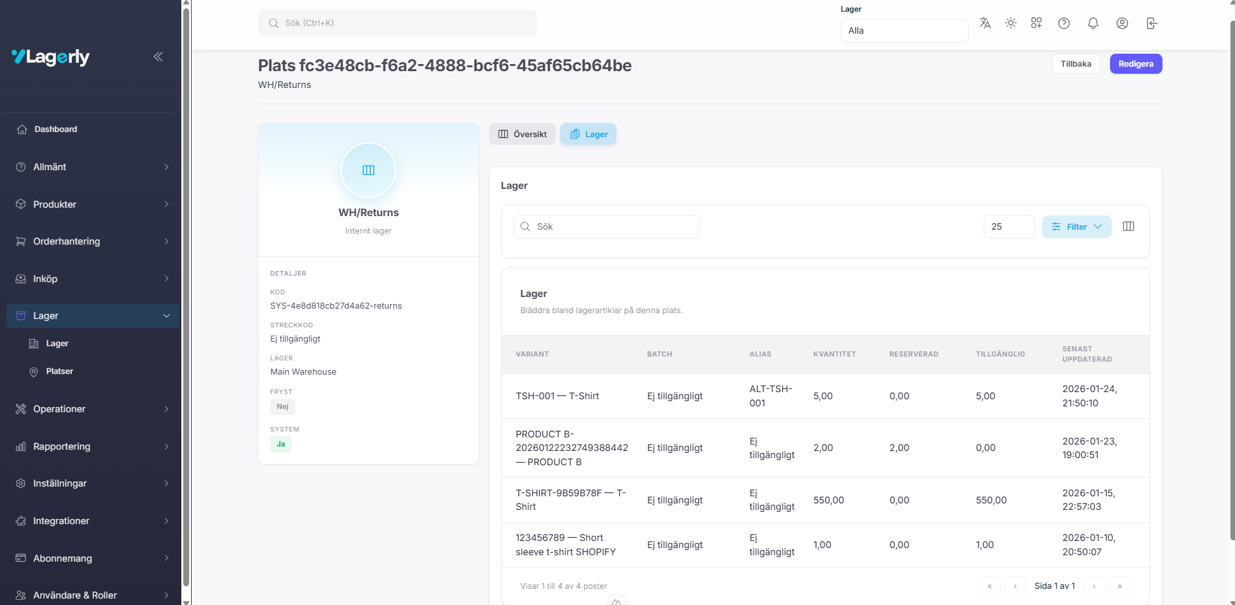Open Platser in the sidebar
This screenshot has height=605, width=1235.
pyautogui.click(x=60, y=371)
